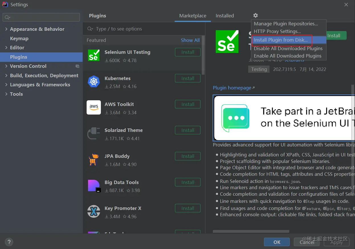The height and width of the screenshot is (249, 355).
Task: Click the large Selenium logo in details pane
Action: [227, 42]
